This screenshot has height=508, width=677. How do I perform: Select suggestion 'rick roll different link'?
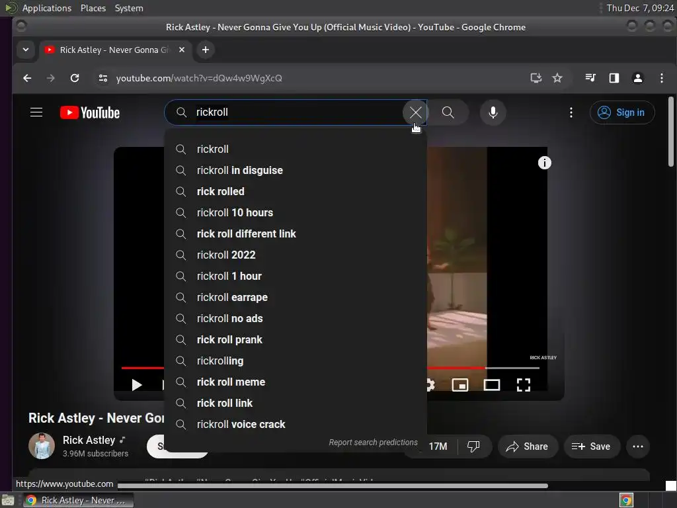(296, 233)
